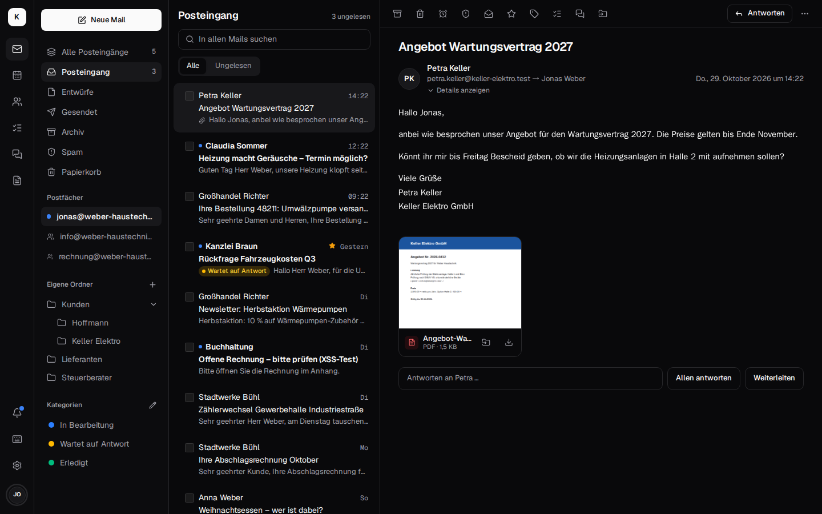Open the notes document icon in the left rail
Screen dimensions: 822x514
click(x=17, y=180)
